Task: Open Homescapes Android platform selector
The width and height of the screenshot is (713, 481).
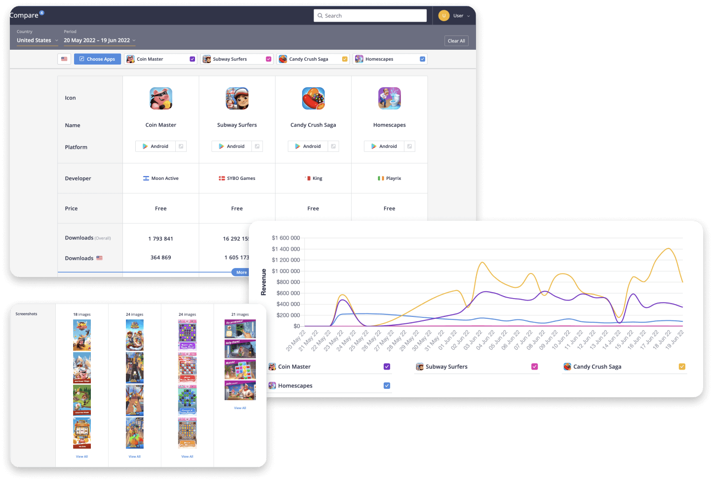Action: pyautogui.click(x=384, y=146)
